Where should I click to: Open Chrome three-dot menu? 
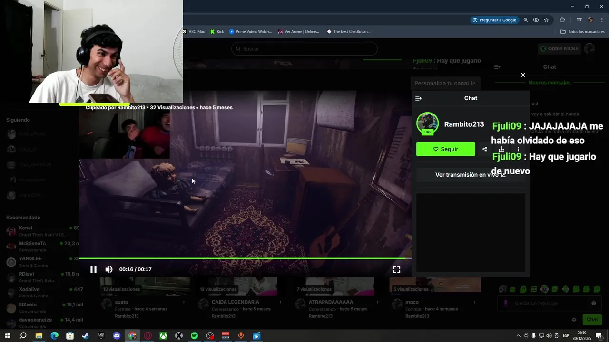point(602,20)
